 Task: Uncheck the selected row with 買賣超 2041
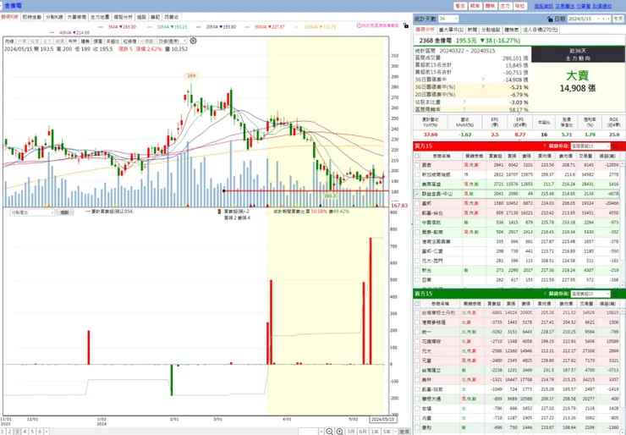point(417,194)
